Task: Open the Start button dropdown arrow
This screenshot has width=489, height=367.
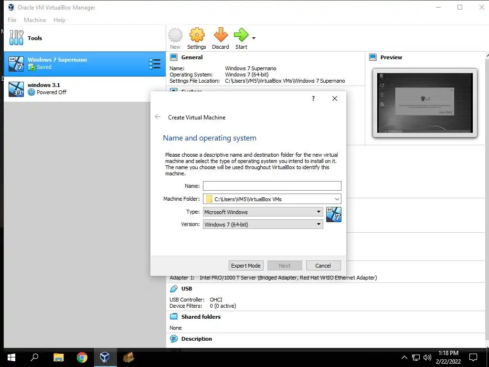Action: tap(254, 38)
